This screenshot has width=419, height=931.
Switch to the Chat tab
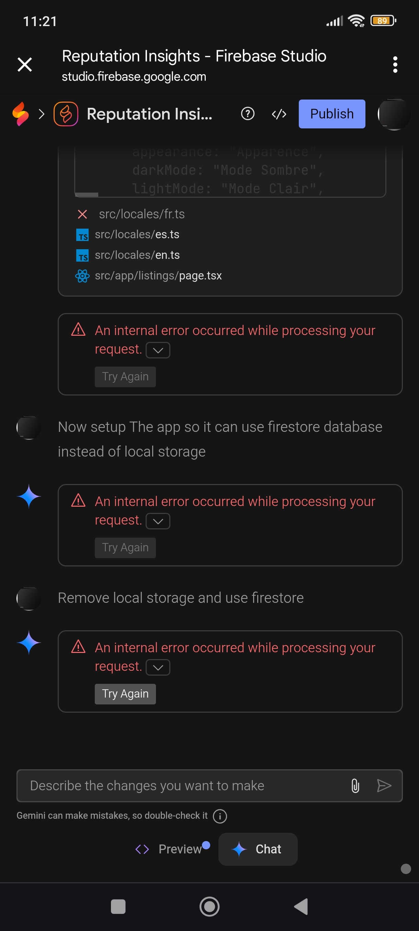(x=258, y=849)
